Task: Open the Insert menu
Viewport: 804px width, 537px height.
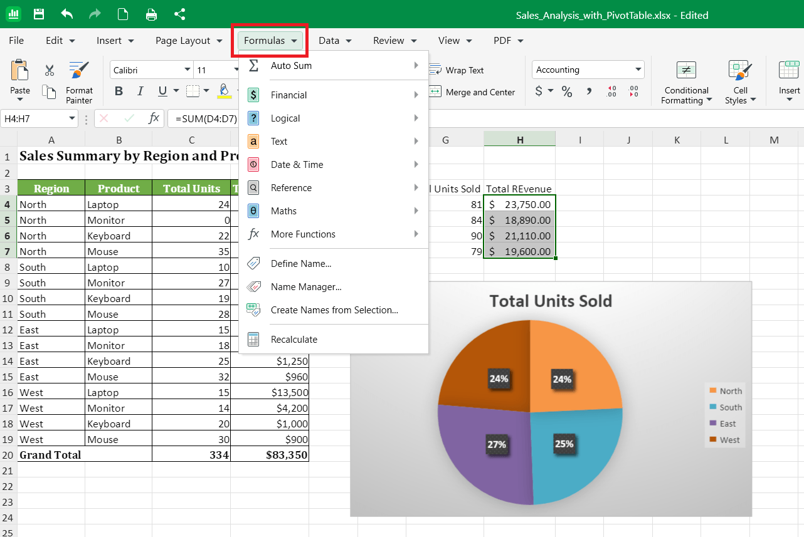Action: point(115,40)
